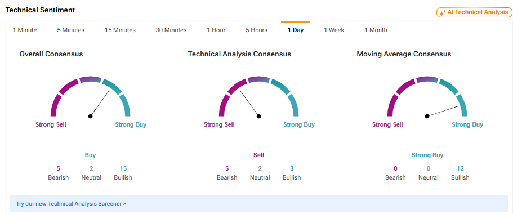Click Strong Sell label on Overall Consensus gauge

[51, 124]
